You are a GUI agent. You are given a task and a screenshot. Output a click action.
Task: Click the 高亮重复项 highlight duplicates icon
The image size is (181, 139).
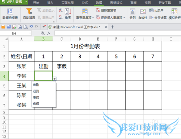85,12
